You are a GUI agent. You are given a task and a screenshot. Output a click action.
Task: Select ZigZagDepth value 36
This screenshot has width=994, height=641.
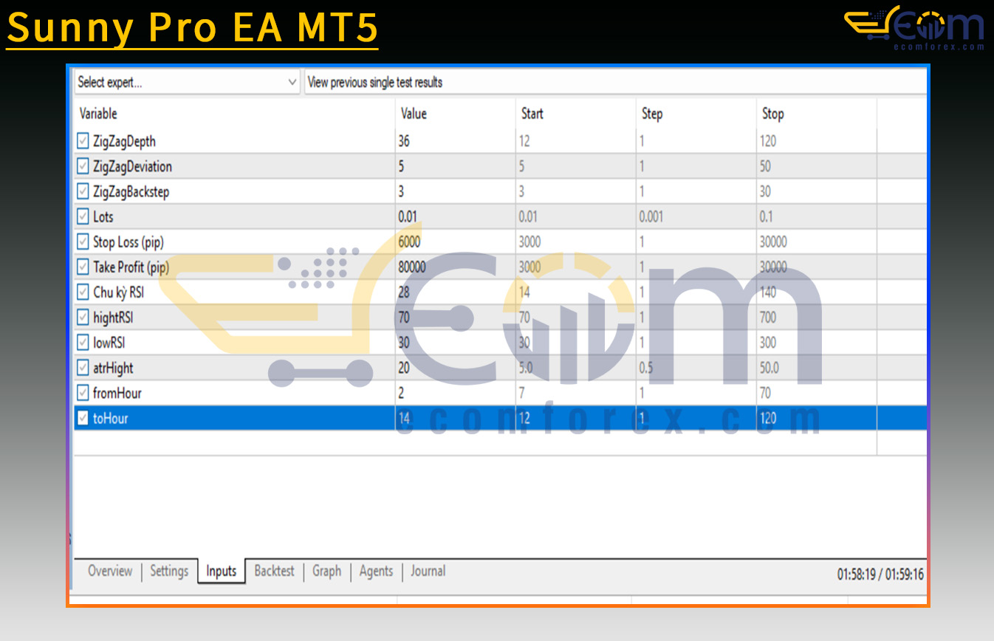click(x=404, y=141)
